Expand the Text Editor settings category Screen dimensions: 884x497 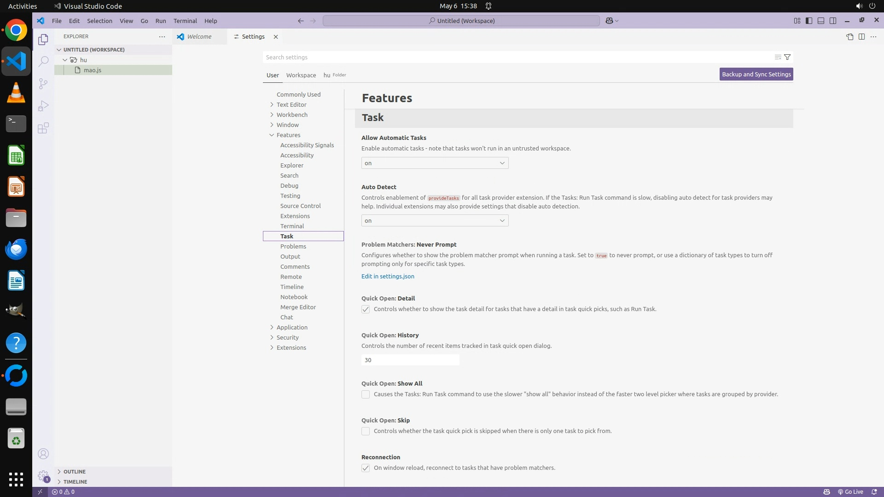[x=291, y=104]
